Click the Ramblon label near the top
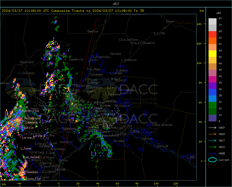232x187 pixels. coord(93,31)
